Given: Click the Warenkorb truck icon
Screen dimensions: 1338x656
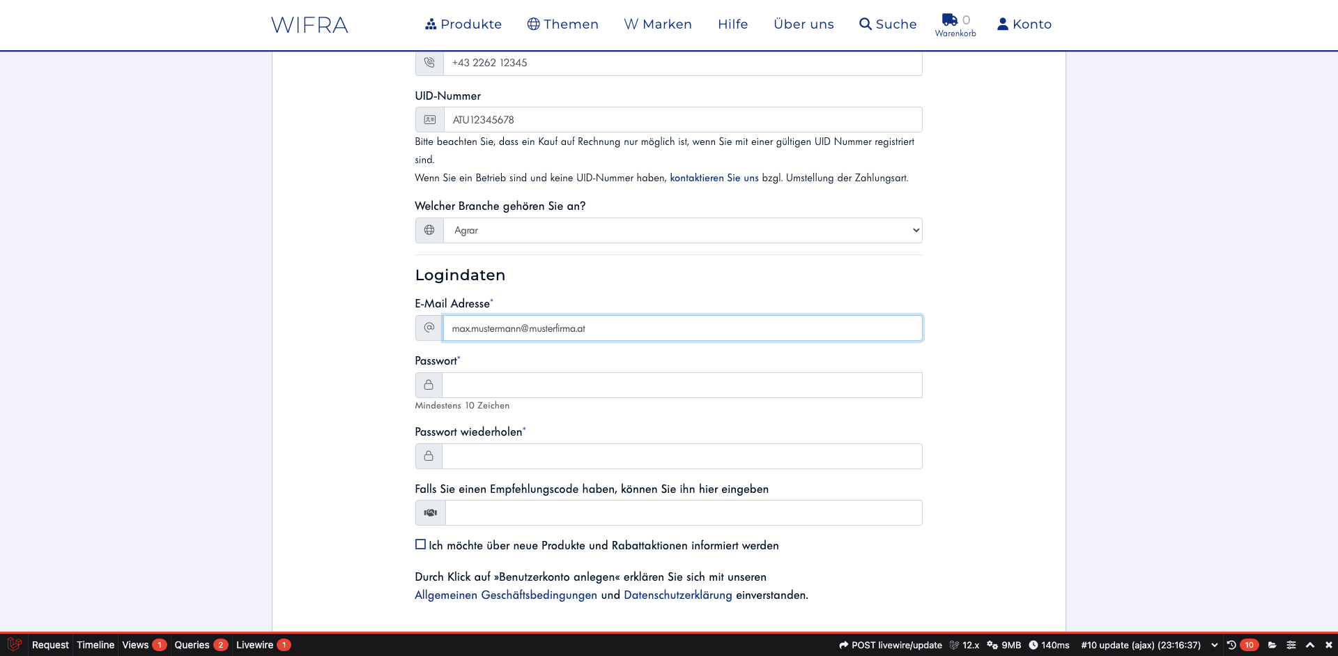Looking at the screenshot, I should click(949, 20).
